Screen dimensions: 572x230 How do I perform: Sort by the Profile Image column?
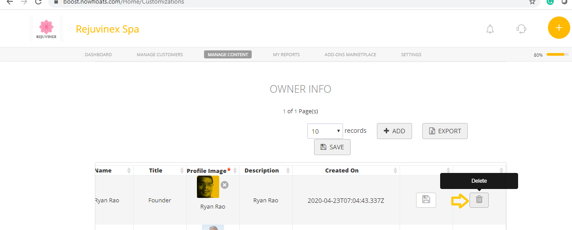tap(213, 170)
